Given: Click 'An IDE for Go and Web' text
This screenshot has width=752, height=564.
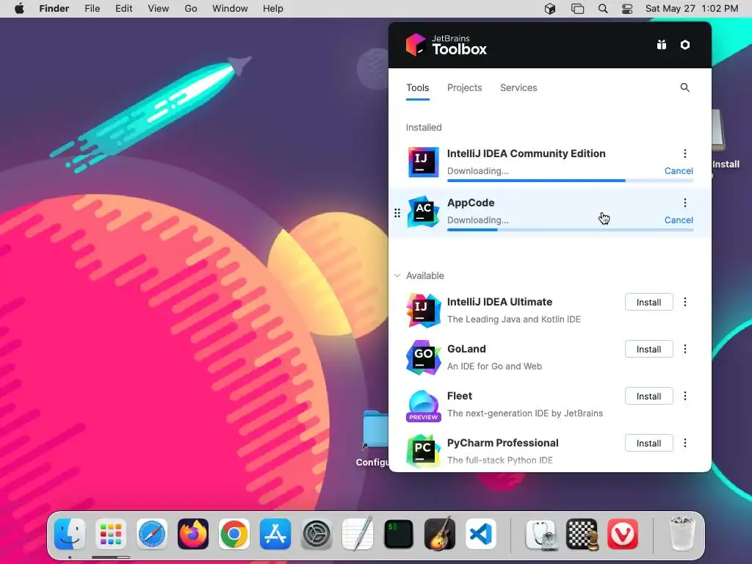Looking at the screenshot, I should pos(494,366).
